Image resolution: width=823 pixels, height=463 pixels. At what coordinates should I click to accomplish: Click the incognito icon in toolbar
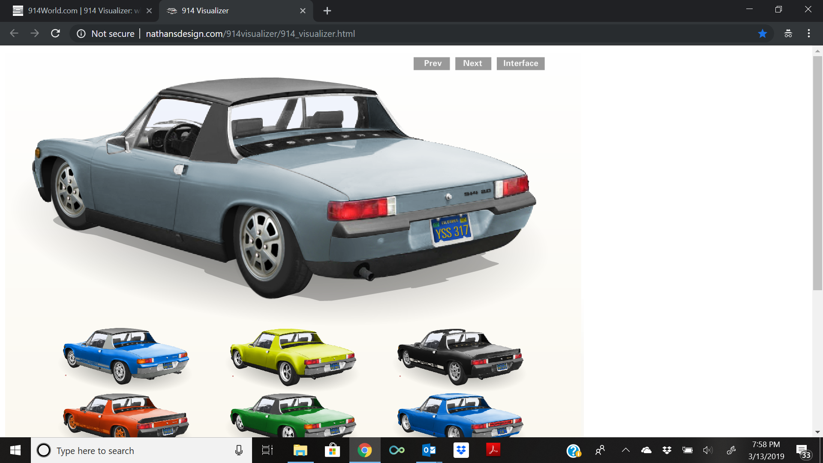point(788,33)
